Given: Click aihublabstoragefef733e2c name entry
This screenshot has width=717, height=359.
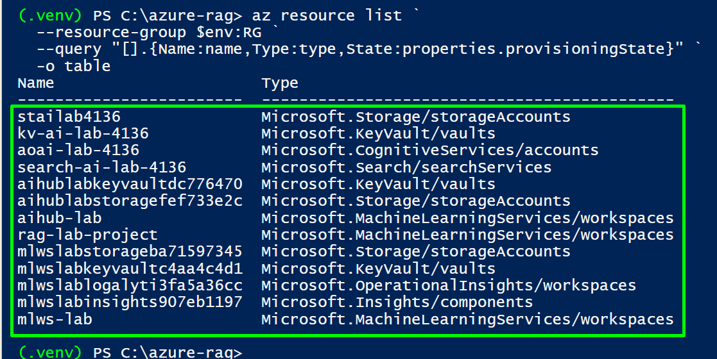Looking at the screenshot, I should [130, 201].
